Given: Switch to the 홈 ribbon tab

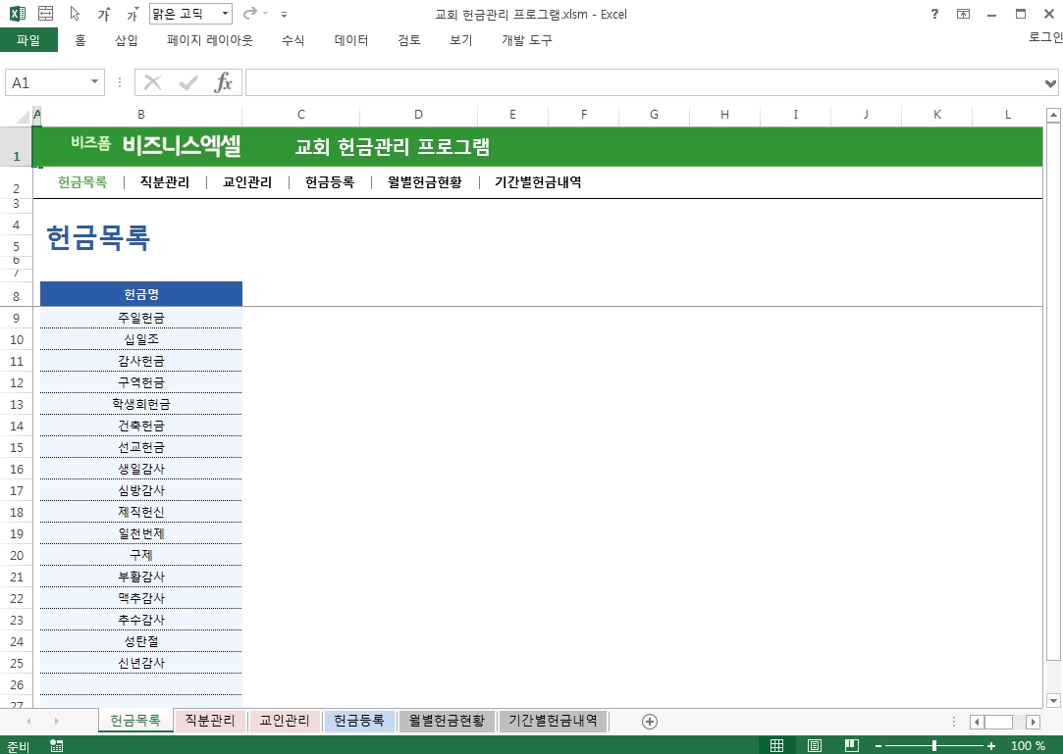Looking at the screenshot, I should [80, 40].
